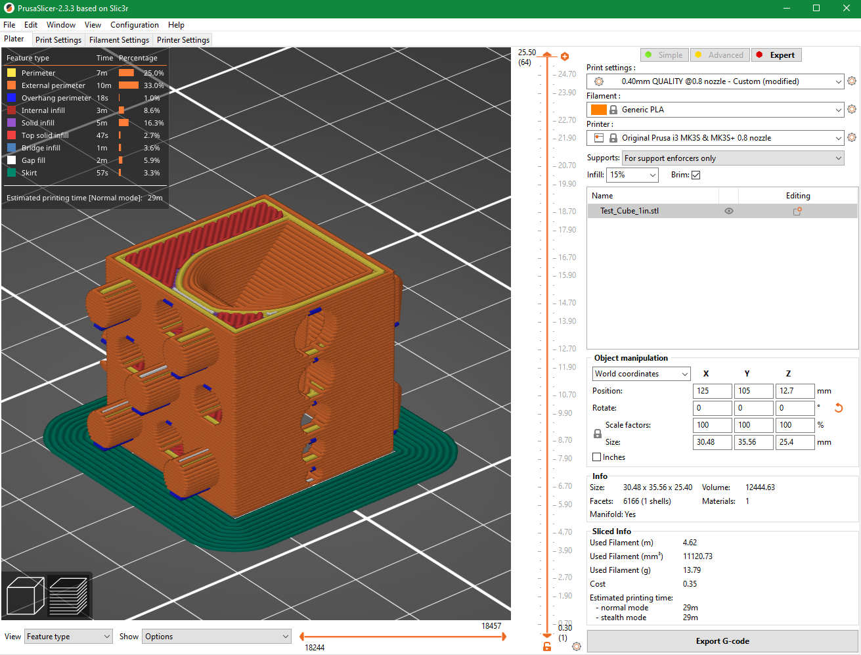This screenshot has height=655, width=861.
Task: Click the horizontal move slider right thumb
Action: pos(503,637)
